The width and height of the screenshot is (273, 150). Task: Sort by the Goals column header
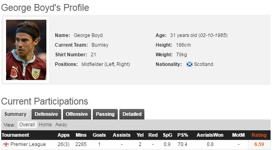99,135
